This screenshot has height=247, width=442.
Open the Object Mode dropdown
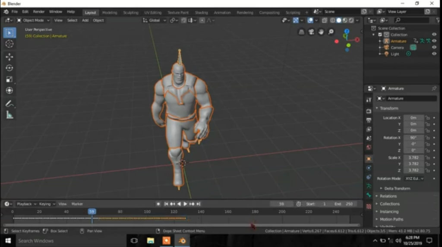click(x=33, y=20)
